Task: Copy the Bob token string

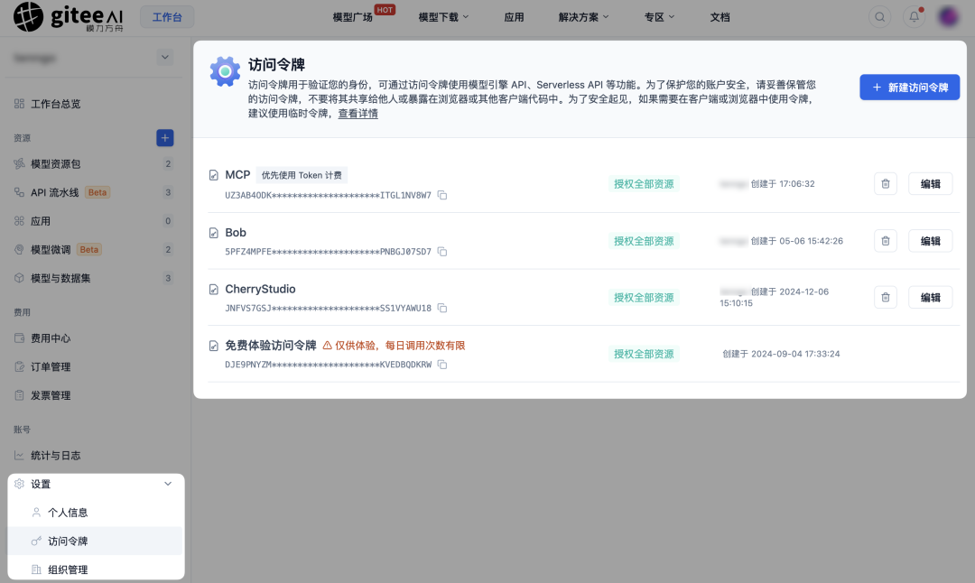Action: pyautogui.click(x=442, y=252)
